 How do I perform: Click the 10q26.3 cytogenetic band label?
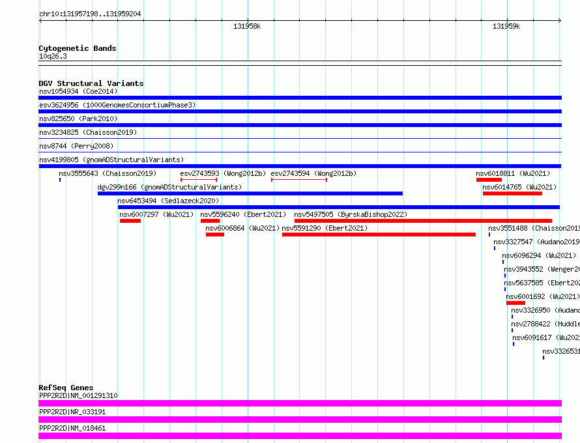(x=53, y=56)
